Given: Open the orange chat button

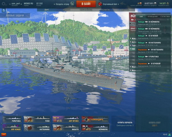Looking at the screenshot, I should click(4, 135).
